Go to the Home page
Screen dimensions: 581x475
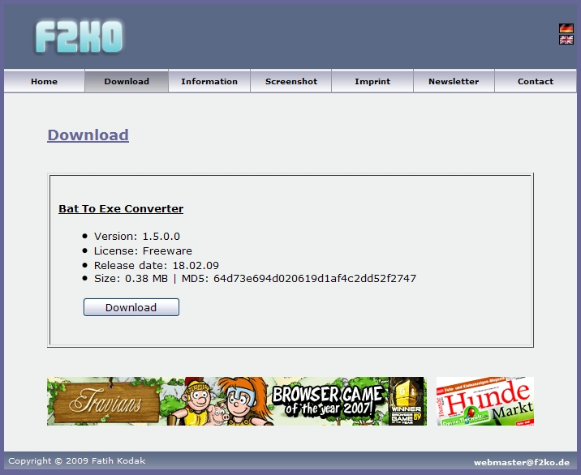pos(44,81)
